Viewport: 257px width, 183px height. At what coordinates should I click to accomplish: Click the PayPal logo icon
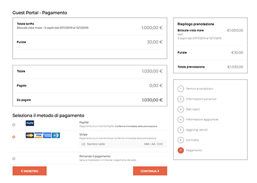pos(30,123)
